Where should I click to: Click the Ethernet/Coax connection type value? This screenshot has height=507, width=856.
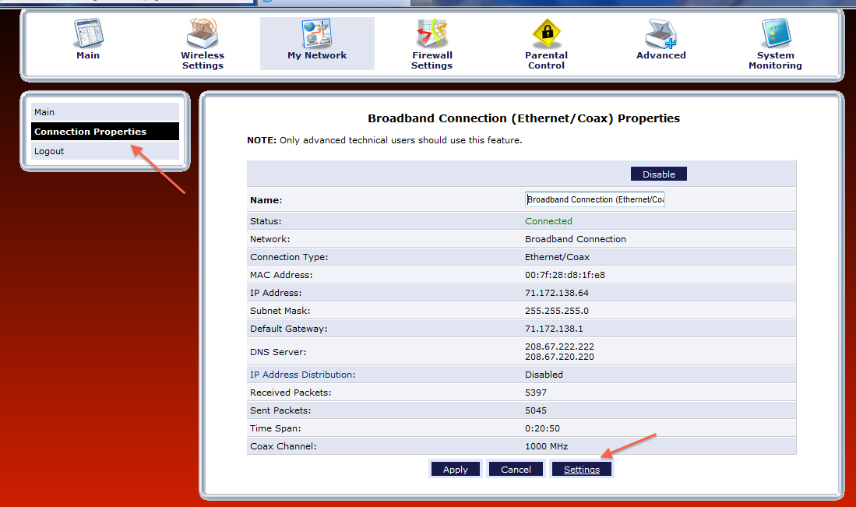coord(558,257)
